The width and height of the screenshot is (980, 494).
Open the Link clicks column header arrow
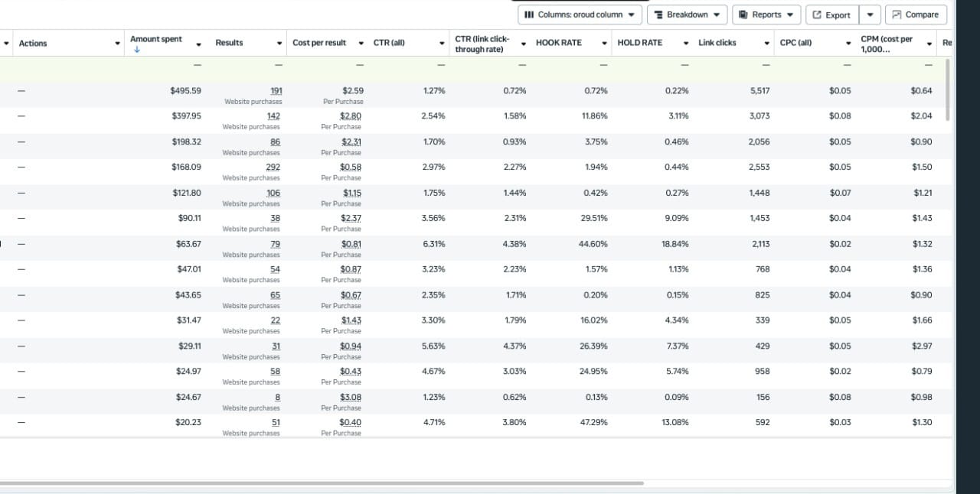(767, 43)
